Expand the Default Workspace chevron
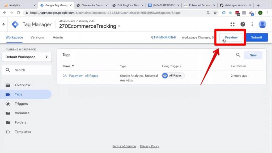The width and height of the screenshot is (272, 153). [x=47, y=57]
